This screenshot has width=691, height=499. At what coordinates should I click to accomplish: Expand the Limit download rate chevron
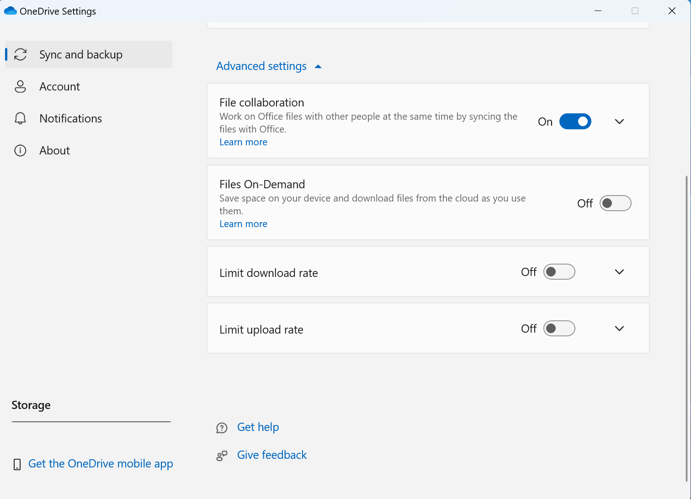click(x=619, y=272)
